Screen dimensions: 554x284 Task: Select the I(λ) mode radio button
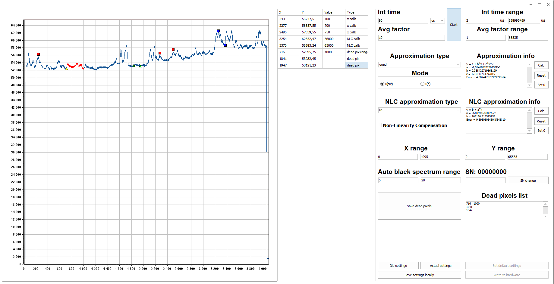422,84
